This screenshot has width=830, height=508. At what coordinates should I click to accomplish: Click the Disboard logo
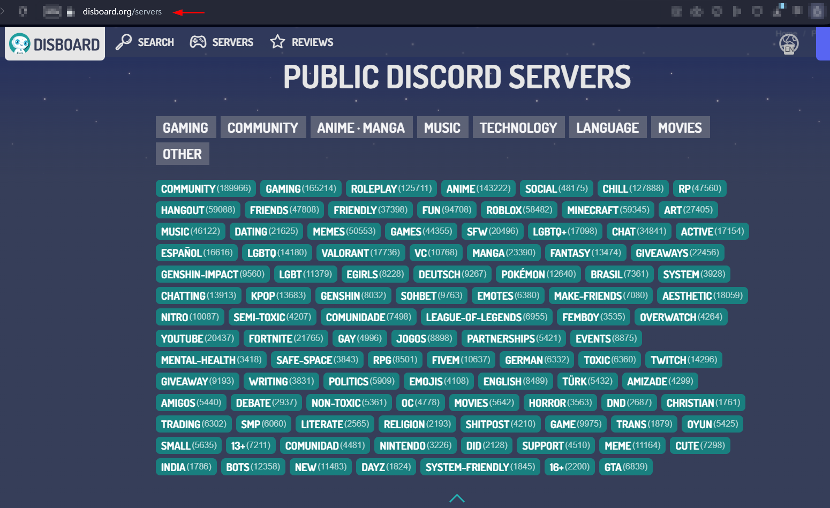coord(55,44)
